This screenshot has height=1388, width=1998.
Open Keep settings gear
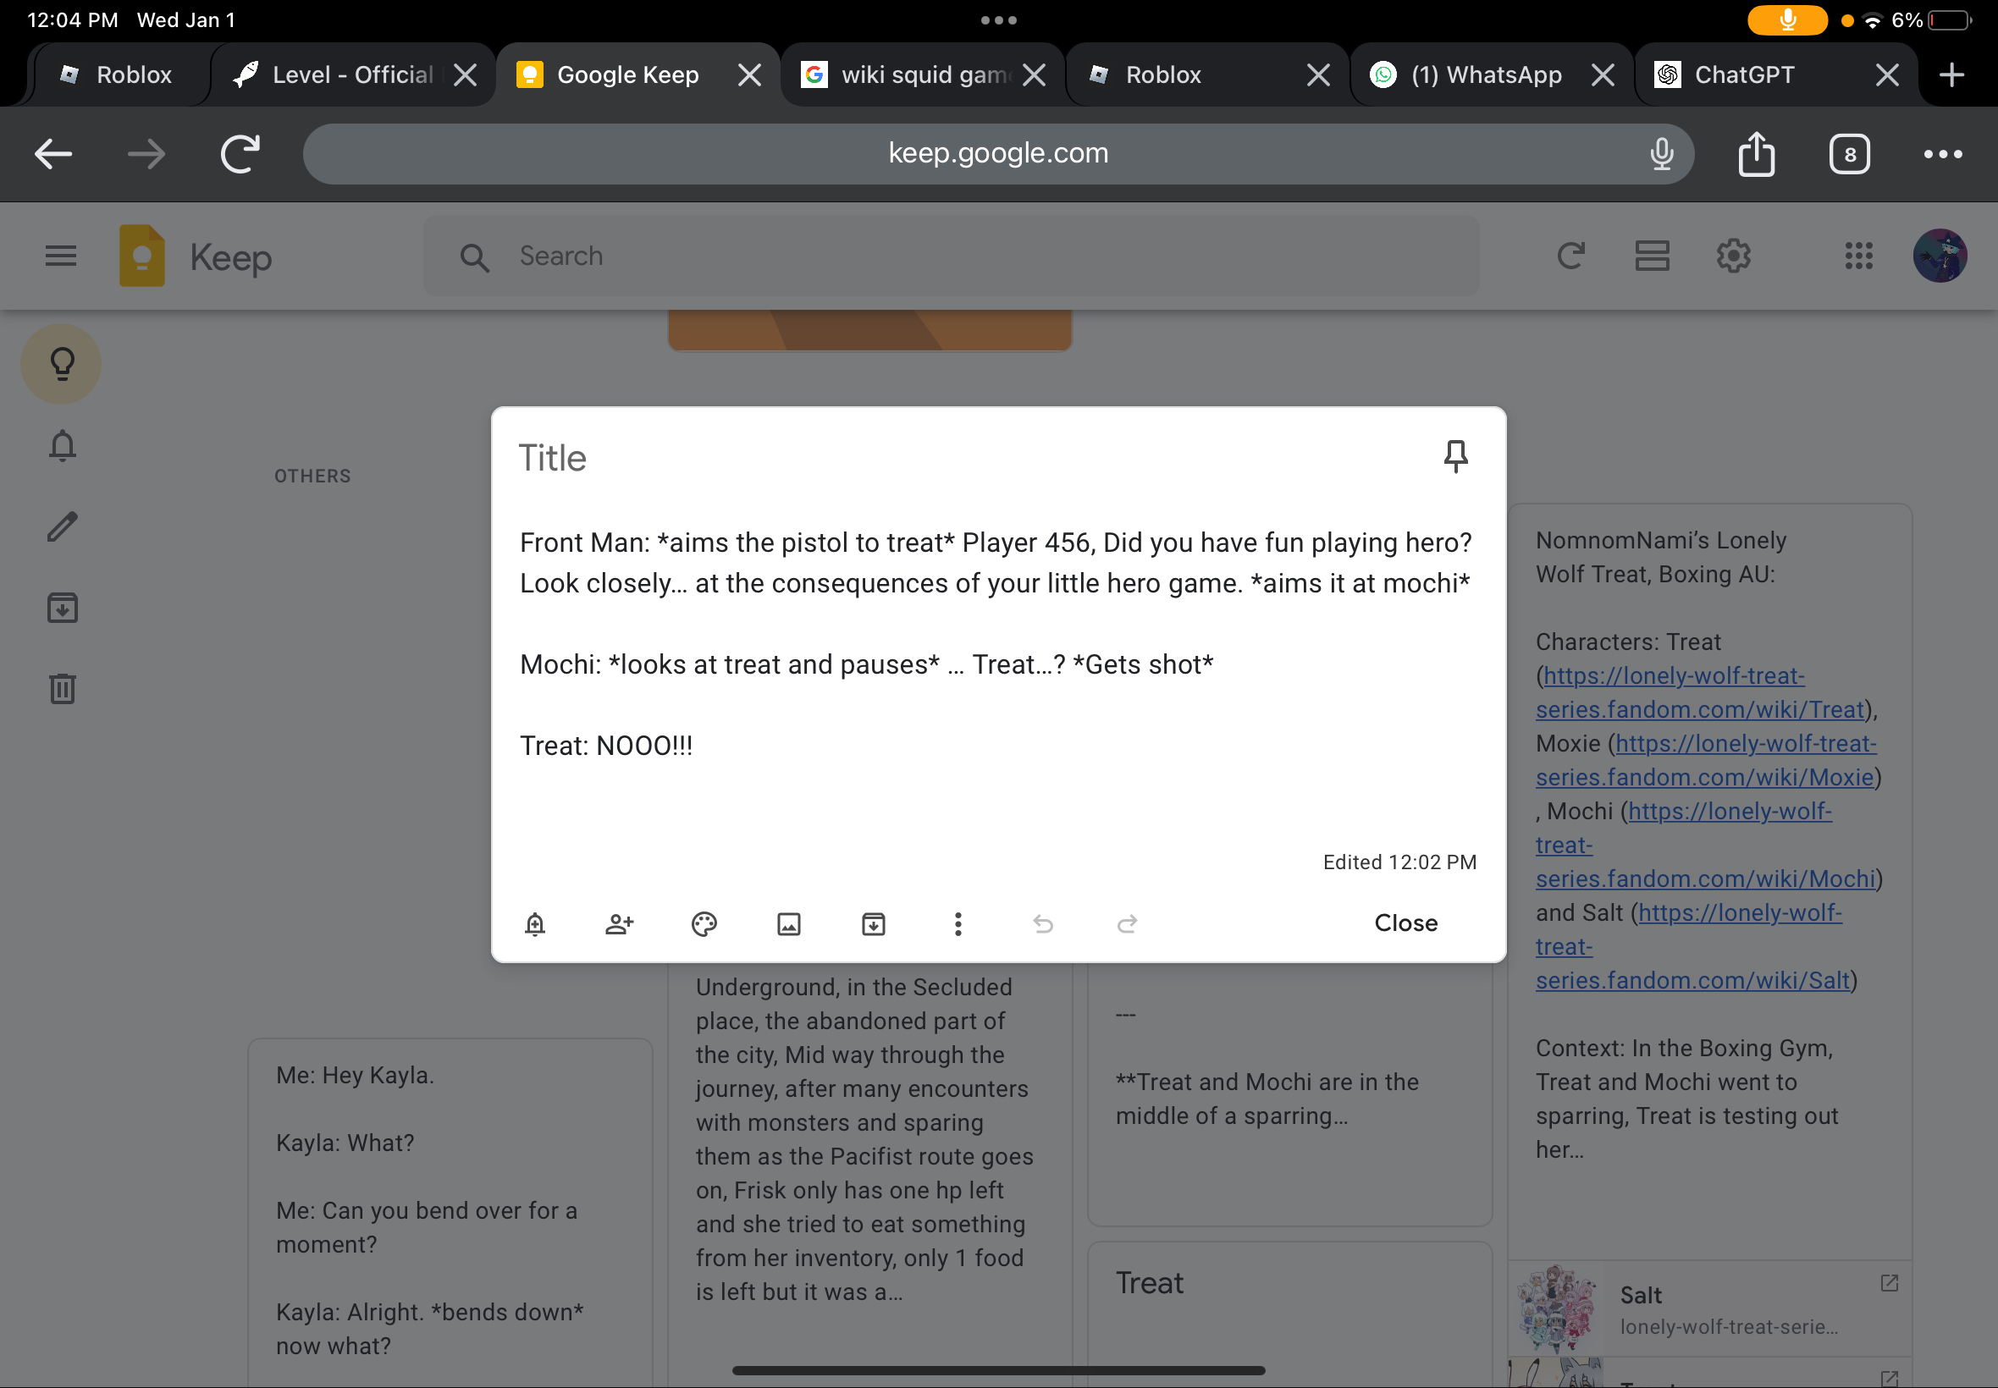point(1734,256)
